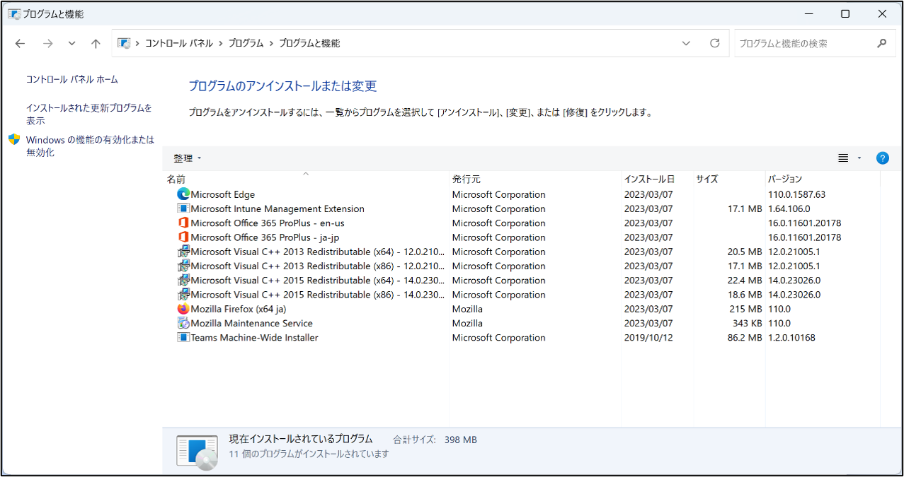The image size is (904, 477).
Task: Select Visual C++ 2013 Redistributable (x64)
Action: (x=318, y=252)
